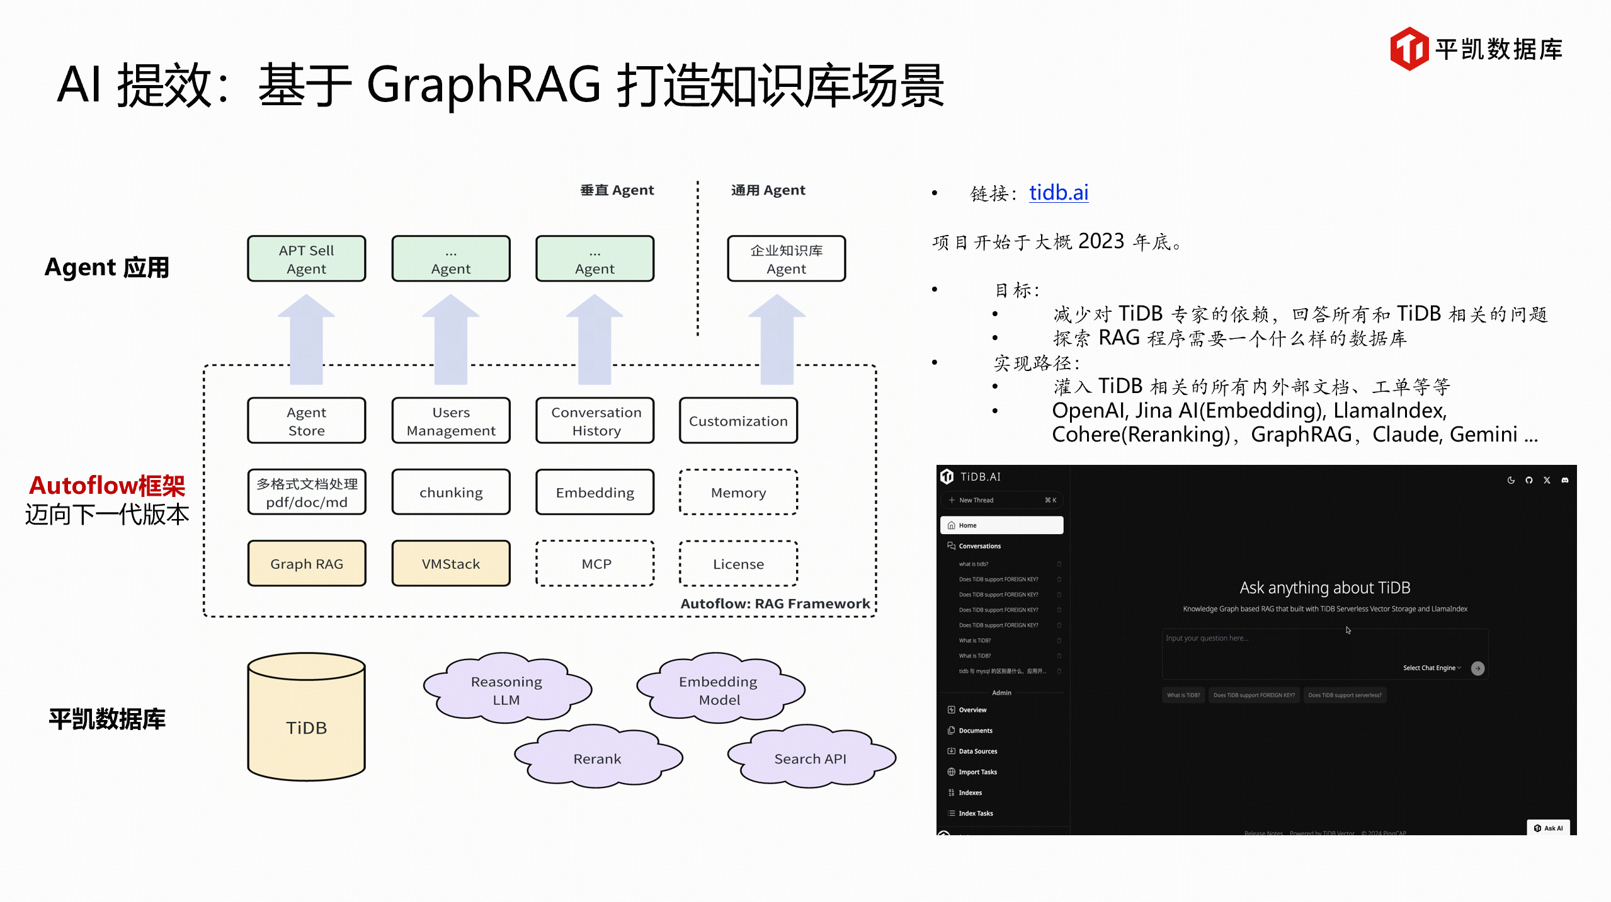Open Import Tasks in the Admin sidebar

(x=977, y=772)
